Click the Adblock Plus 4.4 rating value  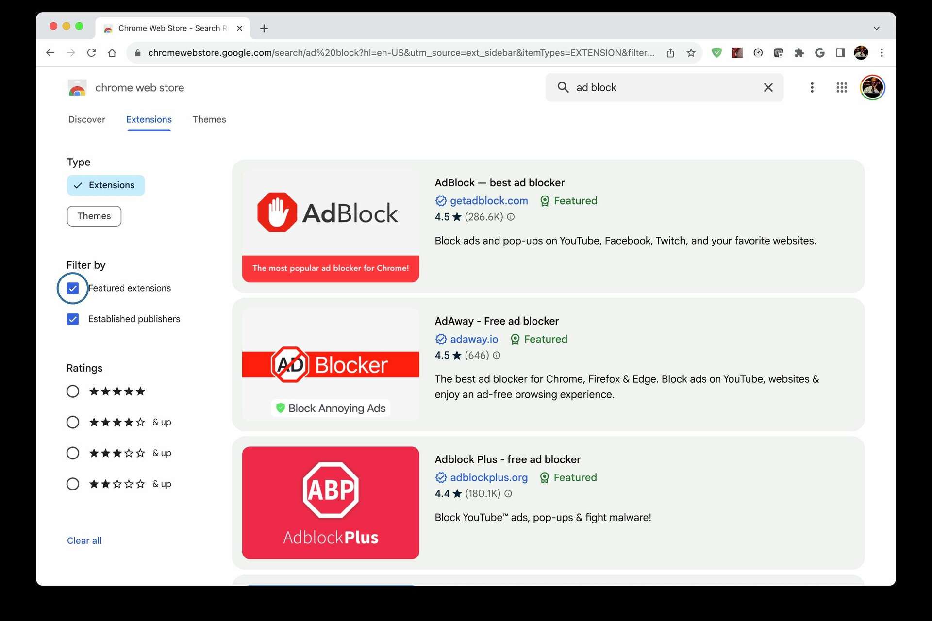point(442,493)
